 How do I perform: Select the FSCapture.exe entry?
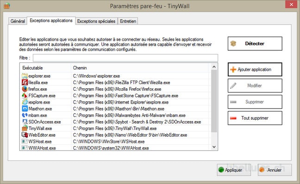[x=42, y=96]
